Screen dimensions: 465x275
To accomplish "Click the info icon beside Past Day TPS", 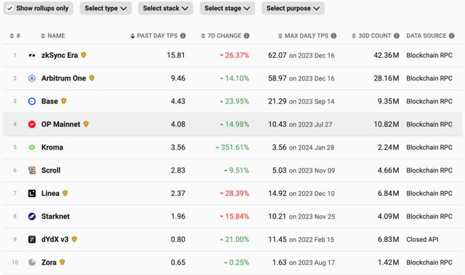I will point(183,36).
